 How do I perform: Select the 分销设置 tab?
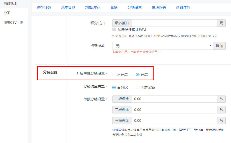click(x=135, y=7)
